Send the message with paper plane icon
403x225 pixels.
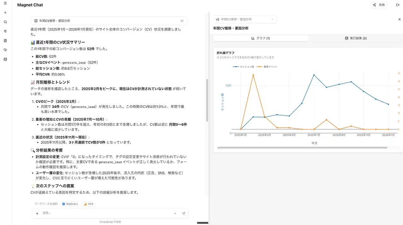(x=183, y=213)
